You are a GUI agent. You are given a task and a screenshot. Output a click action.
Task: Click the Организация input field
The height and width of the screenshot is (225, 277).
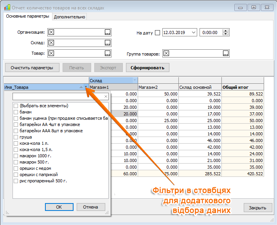click(x=79, y=32)
